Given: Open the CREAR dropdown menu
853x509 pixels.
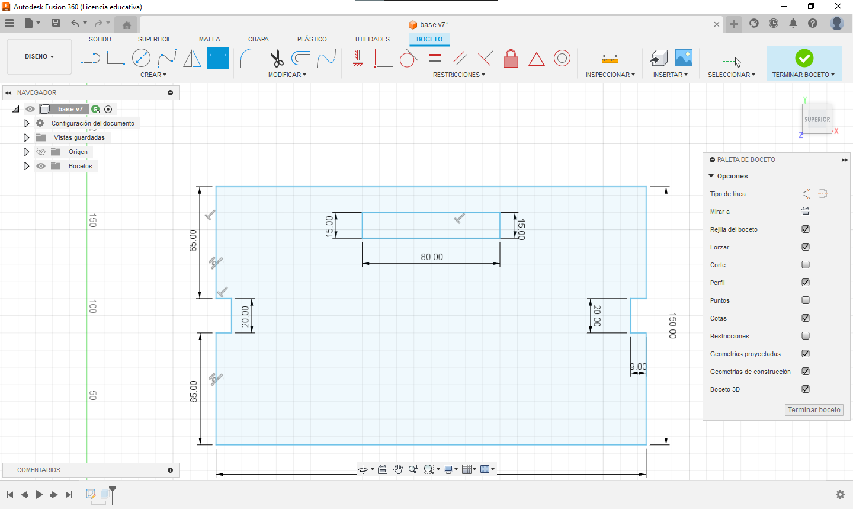Looking at the screenshot, I should (153, 75).
